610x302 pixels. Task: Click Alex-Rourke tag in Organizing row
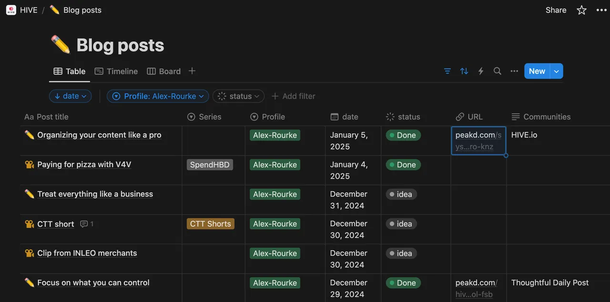(275, 135)
